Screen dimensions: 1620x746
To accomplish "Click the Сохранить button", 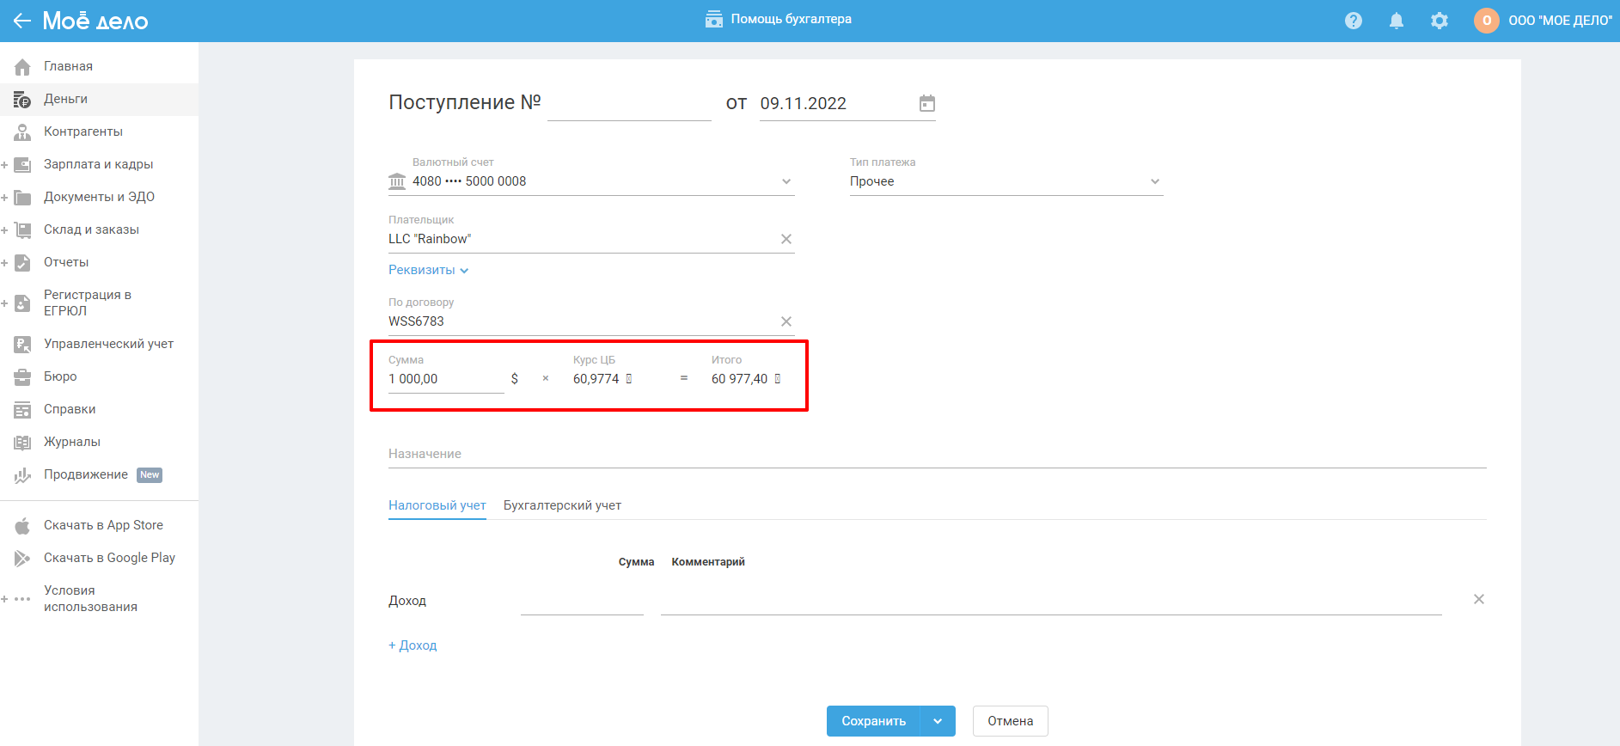I will click(x=873, y=721).
